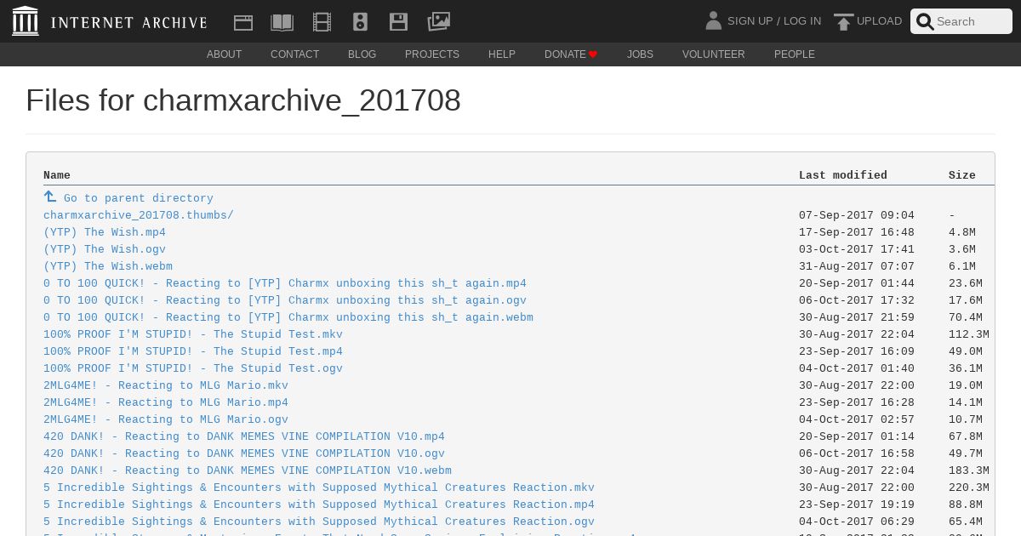Screen dimensions: 1021x536
Task: Open 0 TO 100 QUICK! .ogv file
Action: click(285, 300)
